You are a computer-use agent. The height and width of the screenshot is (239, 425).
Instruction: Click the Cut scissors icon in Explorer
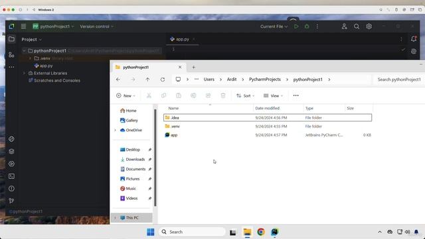149,96
